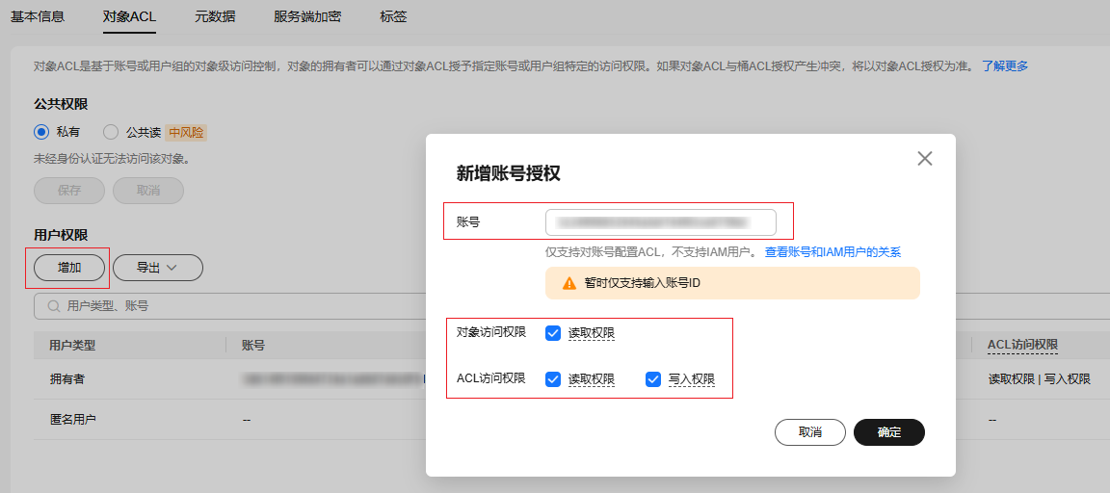Click the 中风险 tag

186,132
